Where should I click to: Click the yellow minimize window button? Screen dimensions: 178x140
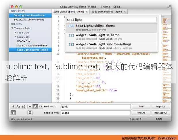pos(16,7)
